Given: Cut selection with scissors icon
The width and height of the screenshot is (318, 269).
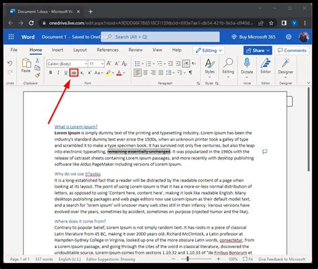Looking at the screenshot, I should [x=38, y=61].
